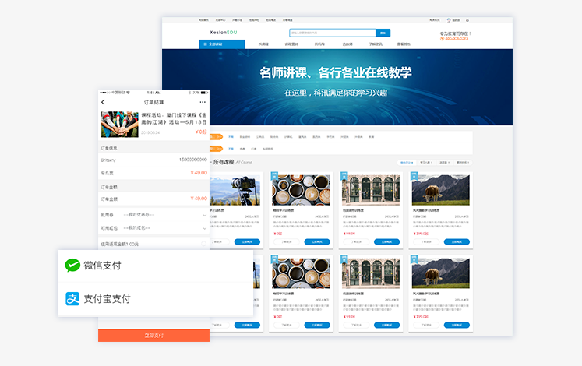Open the three-dot more menu on mobile
Image resolution: width=582 pixels, height=366 pixels.
pyautogui.click(x=203, y=102)
